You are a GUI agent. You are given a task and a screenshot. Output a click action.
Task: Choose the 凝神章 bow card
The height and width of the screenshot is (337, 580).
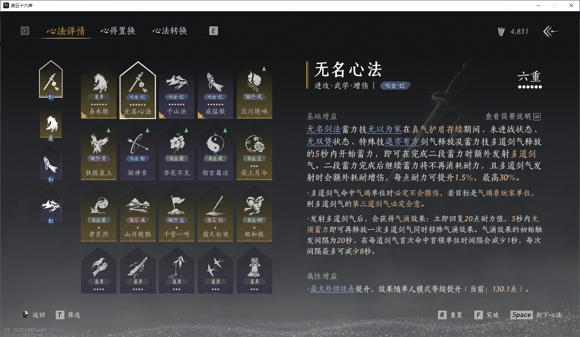pos(138,152)
